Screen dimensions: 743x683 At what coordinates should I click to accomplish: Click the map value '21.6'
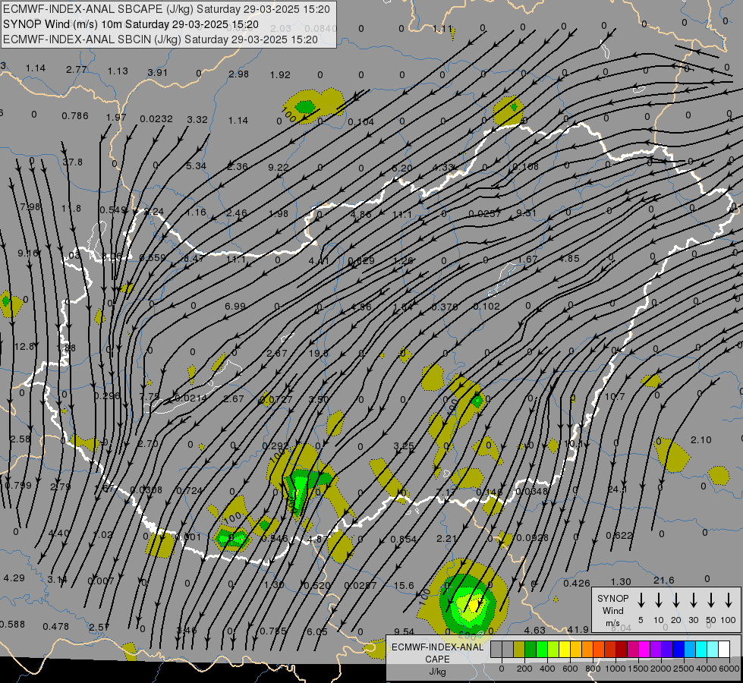pyautogui.click(x=664, y=580)
